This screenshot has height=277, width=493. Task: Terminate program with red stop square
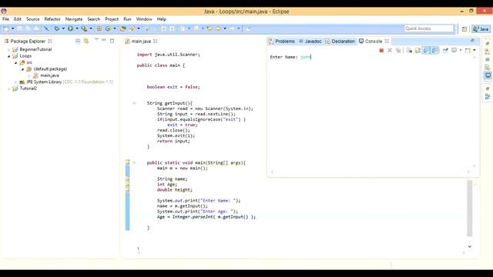[x=381, y=50]
